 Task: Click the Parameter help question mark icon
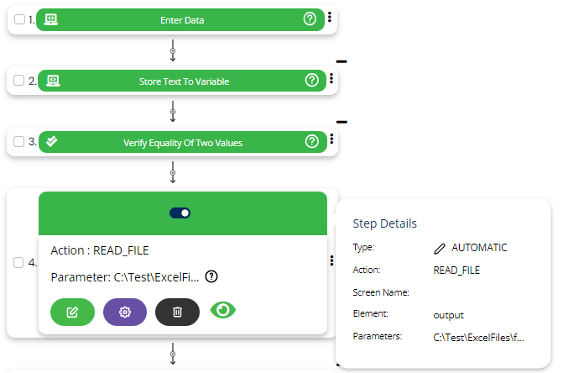point(211,276)
